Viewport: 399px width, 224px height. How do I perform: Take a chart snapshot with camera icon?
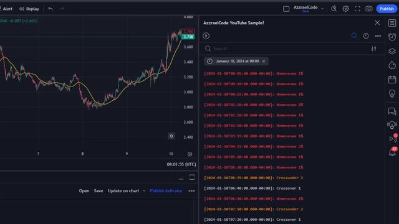pos(368,9)
